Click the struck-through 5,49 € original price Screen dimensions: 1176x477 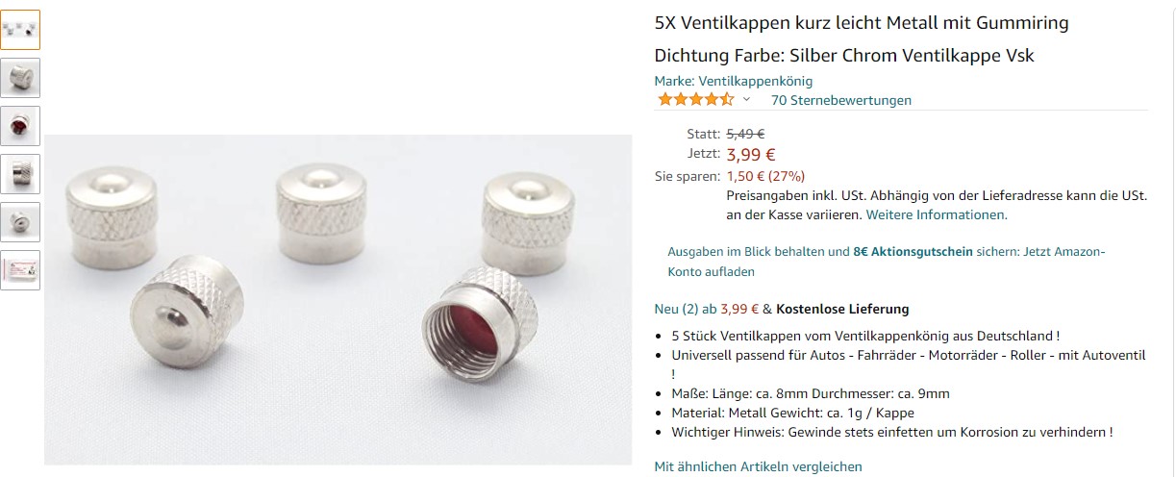click(x=745, y=134)
